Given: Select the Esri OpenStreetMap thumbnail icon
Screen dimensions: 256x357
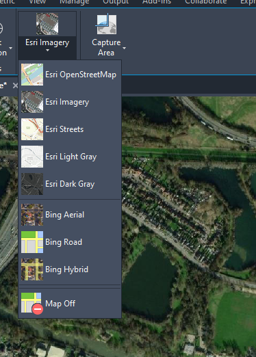Looking at the screenshot, I should [32, 75].
